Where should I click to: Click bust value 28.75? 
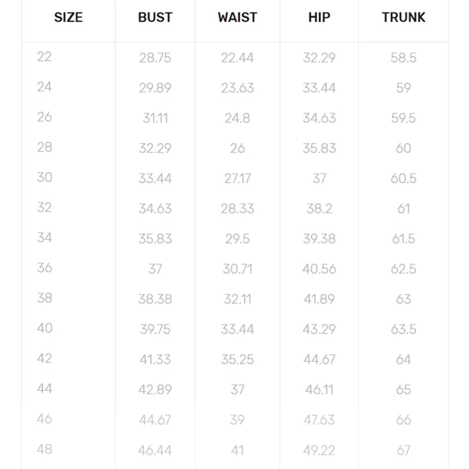(x=155, y=58)
